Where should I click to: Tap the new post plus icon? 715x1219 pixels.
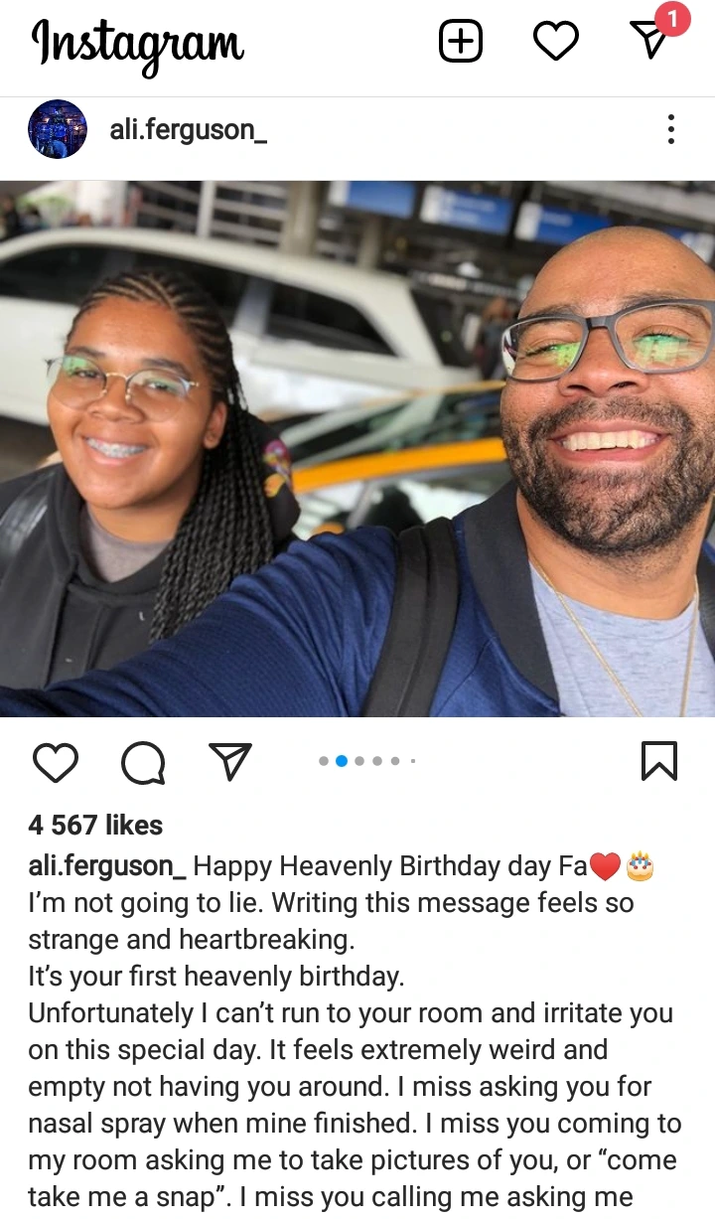(x=461, y=42)
